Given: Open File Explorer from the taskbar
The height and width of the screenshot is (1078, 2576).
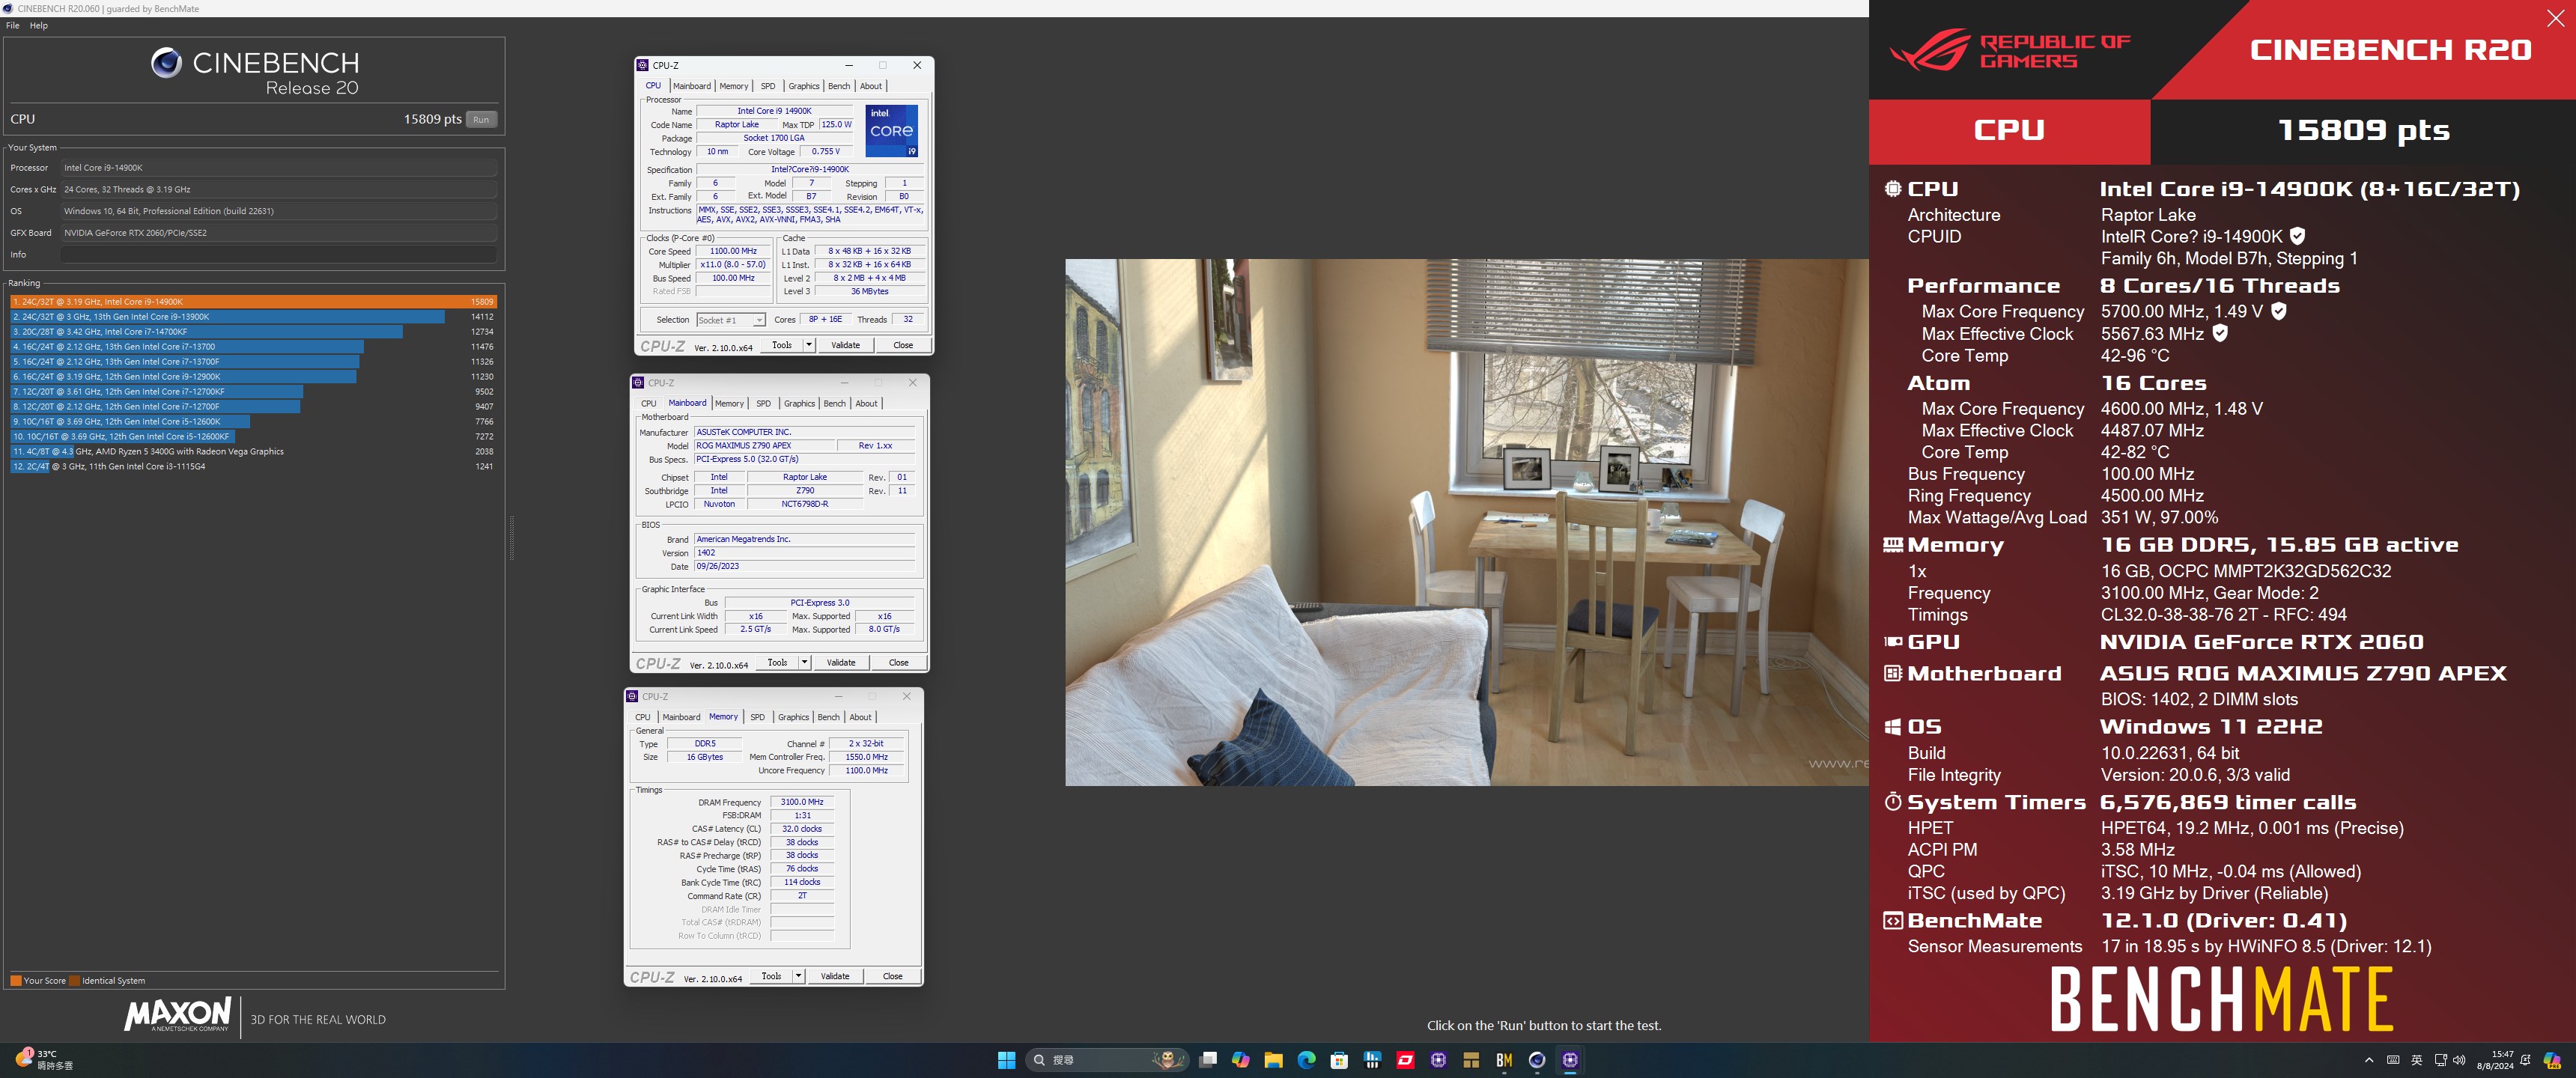Looking at the screenshot, I should point(1273,1060).
